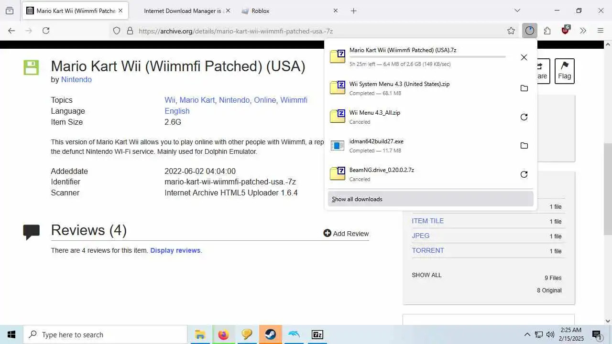
Task: Open Firefox from the taskbar
Action: (x=223, y=334)
